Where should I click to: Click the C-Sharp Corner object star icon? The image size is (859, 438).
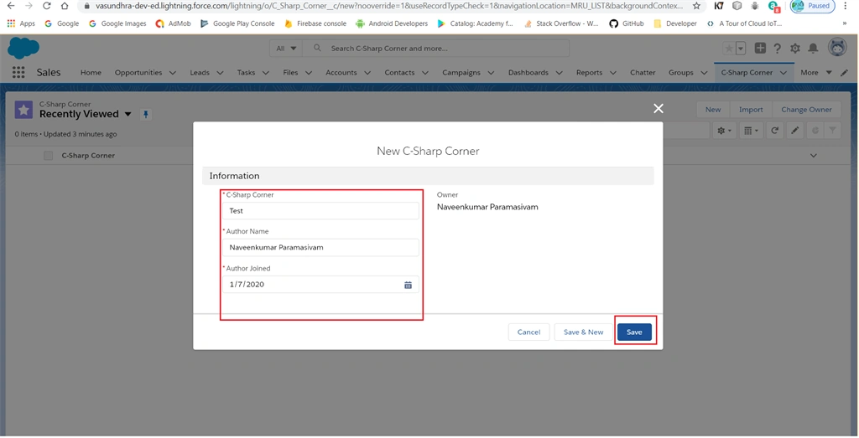(23, 110)
